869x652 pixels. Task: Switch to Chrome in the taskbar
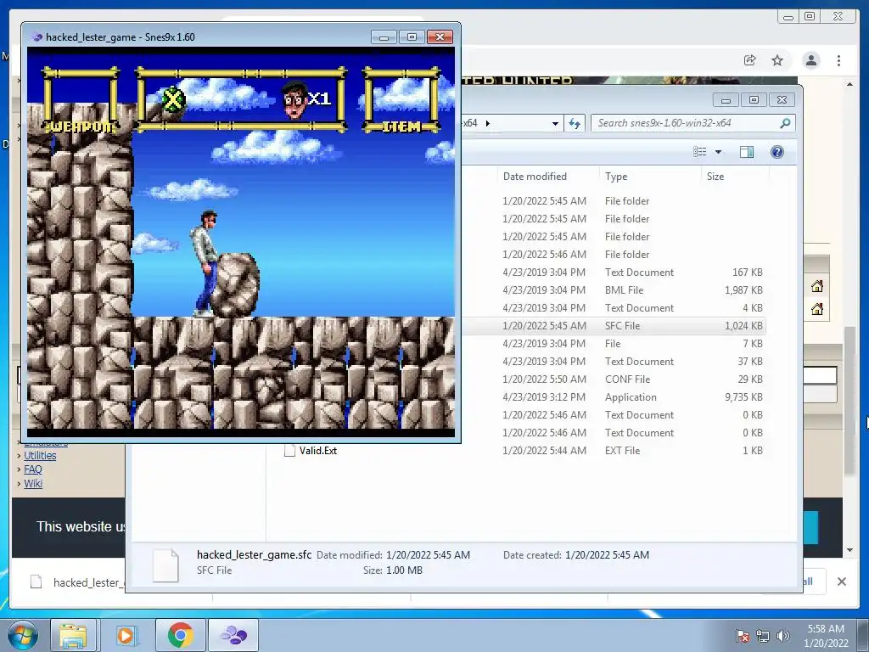coord(180,635)
